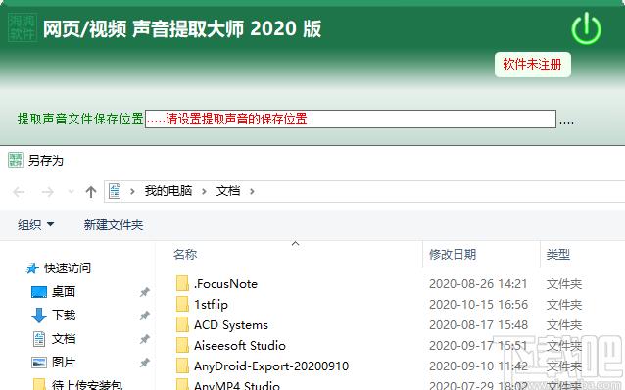This screenshot has height=390, width=625.
Task: Select 桌面 in the navigation pane
Action: pos(64,292)
